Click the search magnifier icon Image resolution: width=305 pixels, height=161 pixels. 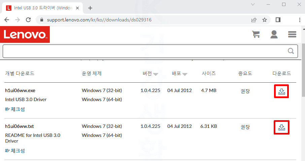coord(291,51)
